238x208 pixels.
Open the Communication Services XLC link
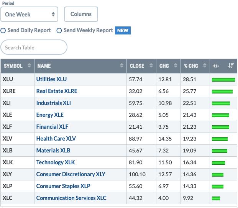coord(71,198)
